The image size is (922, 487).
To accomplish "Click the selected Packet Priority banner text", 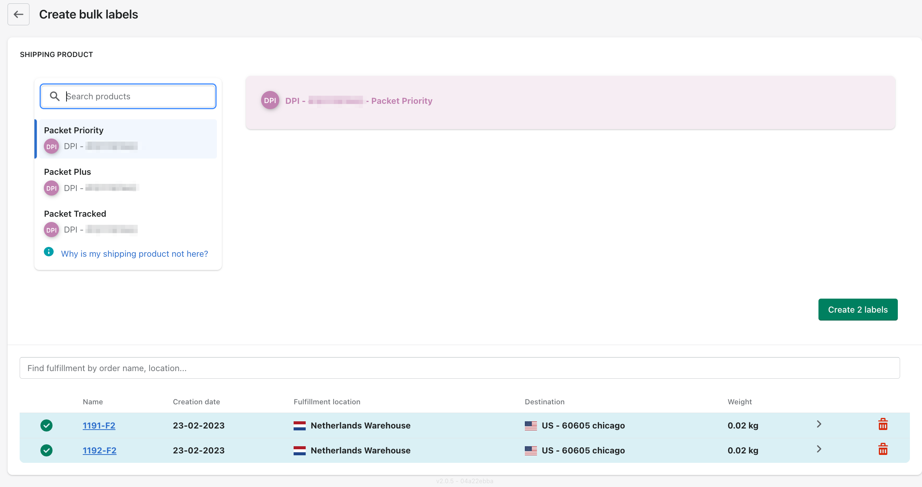I will (x=359, y=101).
